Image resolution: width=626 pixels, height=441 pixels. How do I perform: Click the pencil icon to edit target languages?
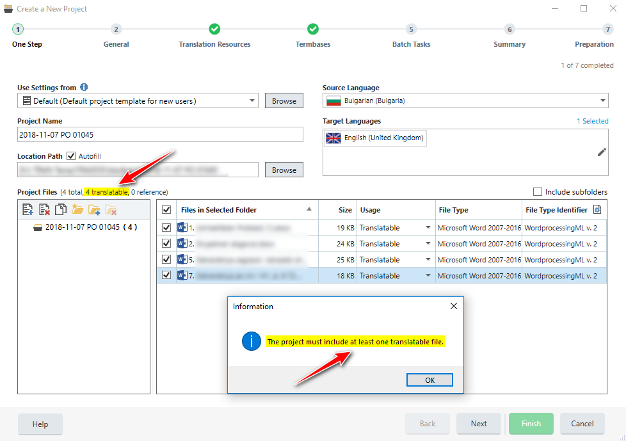pos(602,152)
